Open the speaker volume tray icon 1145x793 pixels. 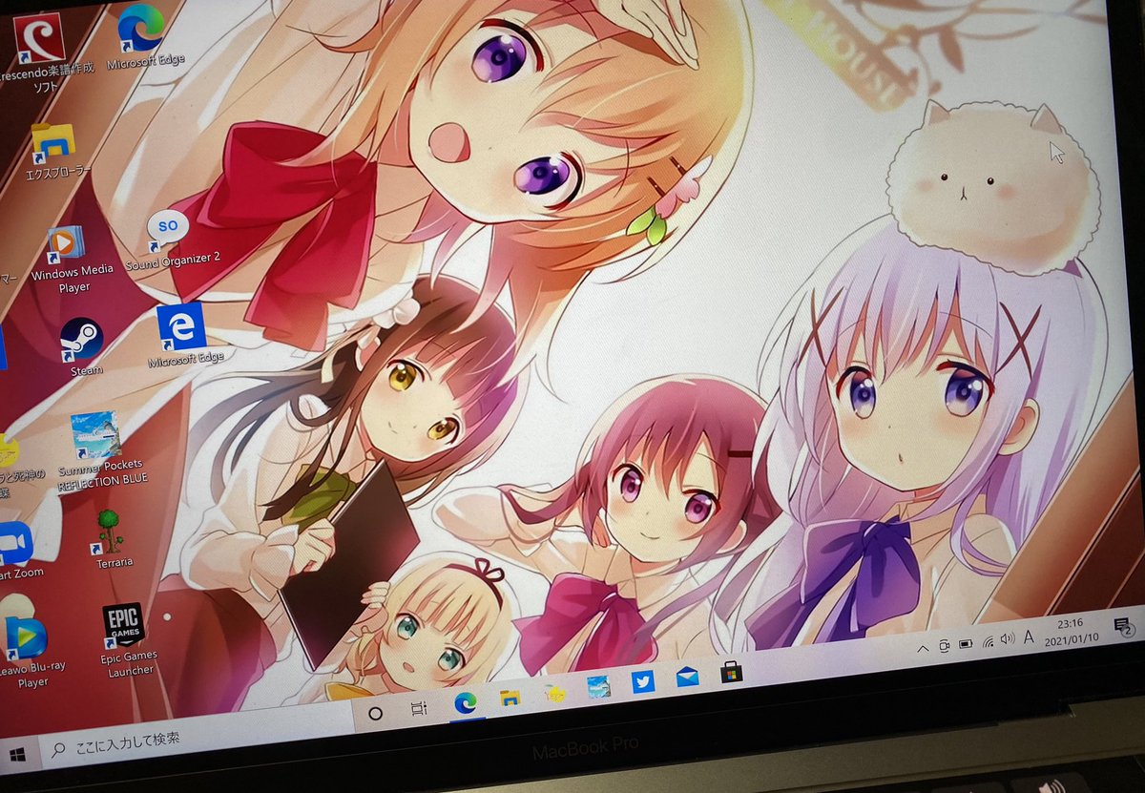click(1008, 638)
